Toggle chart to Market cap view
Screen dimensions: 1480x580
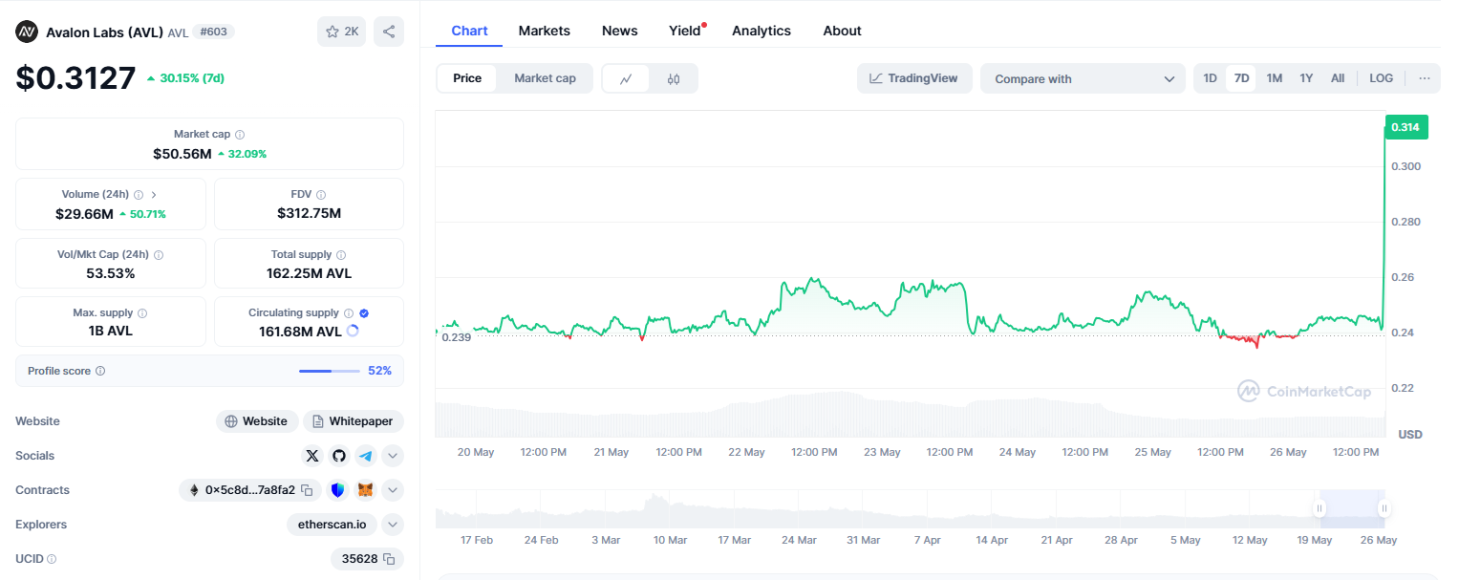pos(545,78)
